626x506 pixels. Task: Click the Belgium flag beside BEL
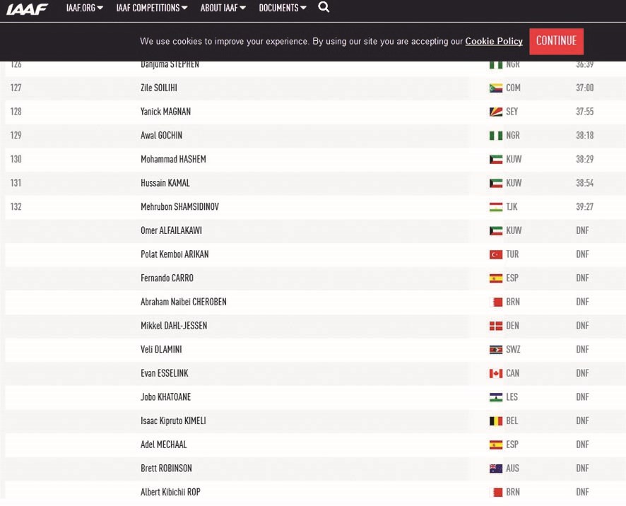[496, 421]
